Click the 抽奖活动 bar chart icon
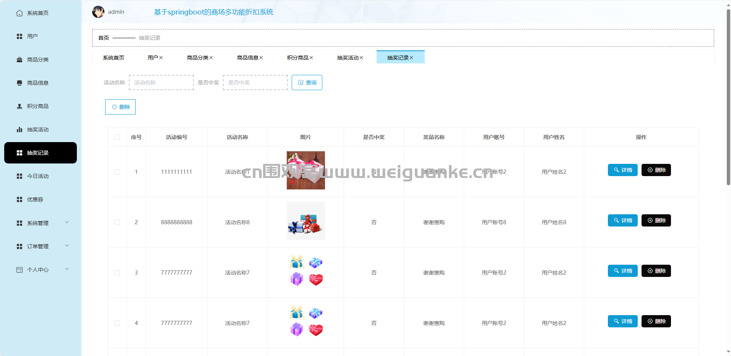The width and height of the screenshot is (731, 356). click(19, 129)
